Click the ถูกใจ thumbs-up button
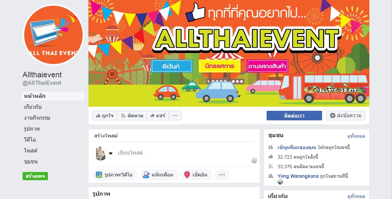The height and width of the screenshot is (199, 392). [x=105, y=116]
